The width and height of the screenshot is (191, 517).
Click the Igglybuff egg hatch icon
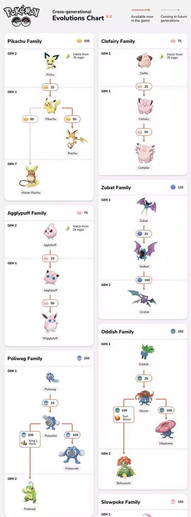[x=68, y=227]
